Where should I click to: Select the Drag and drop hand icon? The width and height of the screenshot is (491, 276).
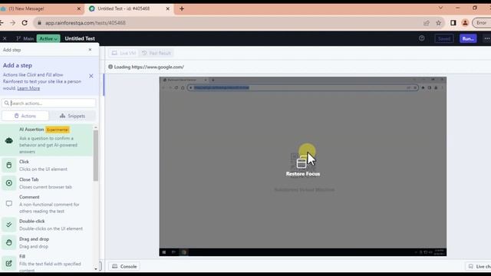pyautogui.click(x=8, y=242)
